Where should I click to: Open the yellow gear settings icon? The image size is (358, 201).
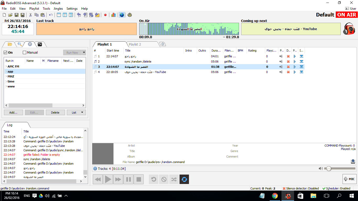130,15
